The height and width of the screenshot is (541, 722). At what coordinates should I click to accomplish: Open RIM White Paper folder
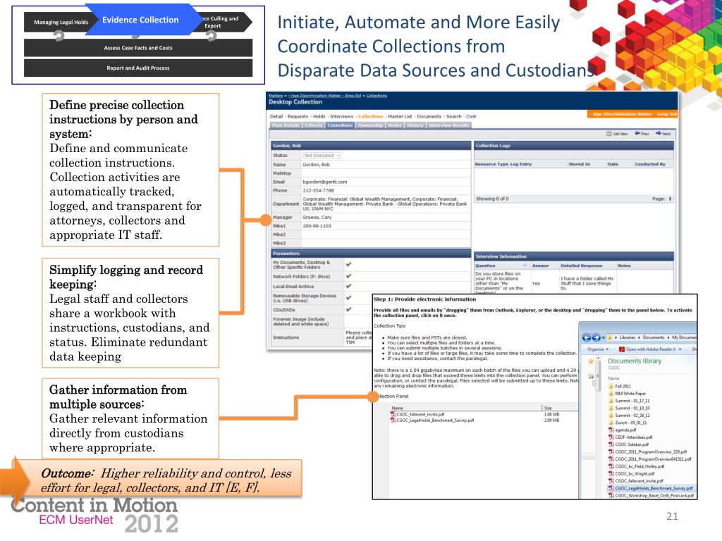[x=627, y=394]
